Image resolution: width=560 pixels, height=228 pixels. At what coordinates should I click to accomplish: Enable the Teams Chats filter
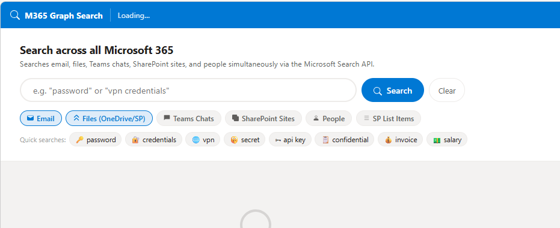[x=189, y=118]
